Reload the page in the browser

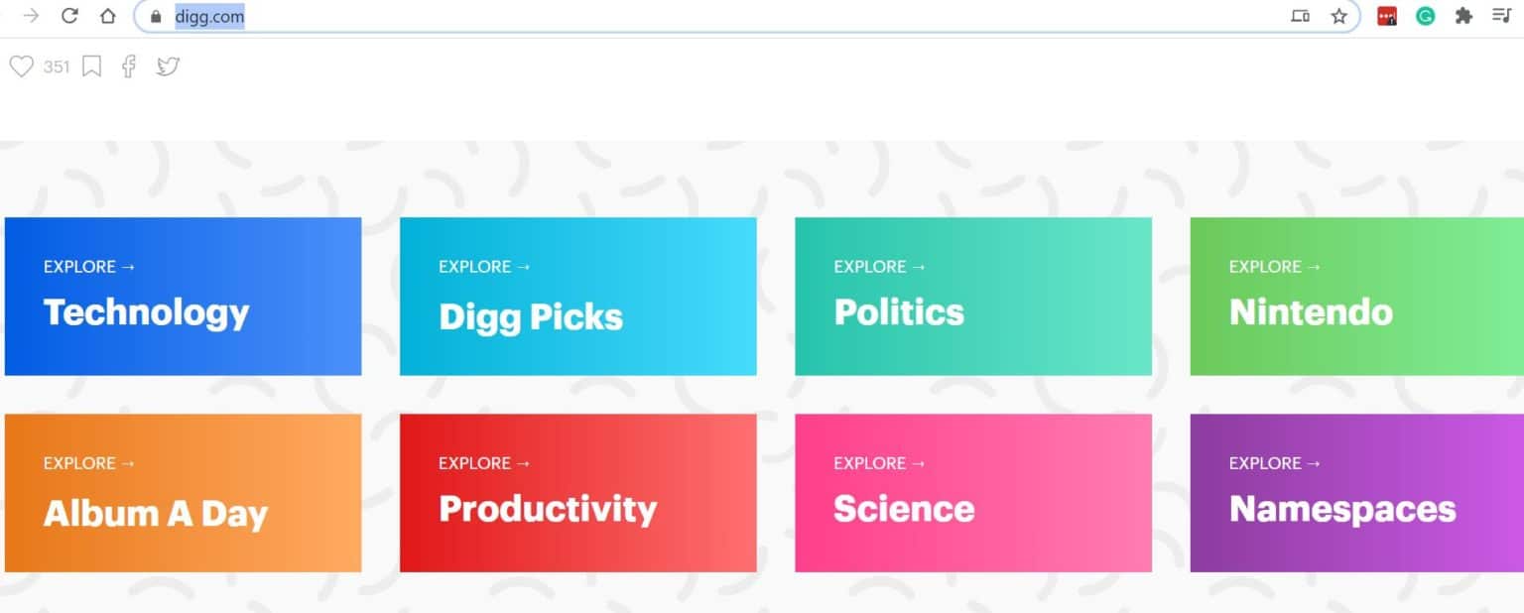tap(69, 16)
